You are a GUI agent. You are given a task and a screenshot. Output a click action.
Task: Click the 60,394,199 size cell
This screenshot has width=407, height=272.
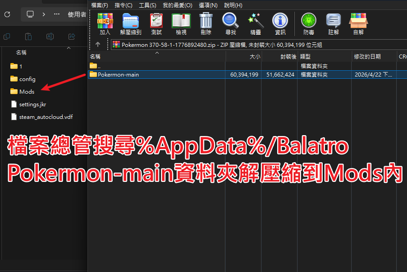click(x=244, y=75)
